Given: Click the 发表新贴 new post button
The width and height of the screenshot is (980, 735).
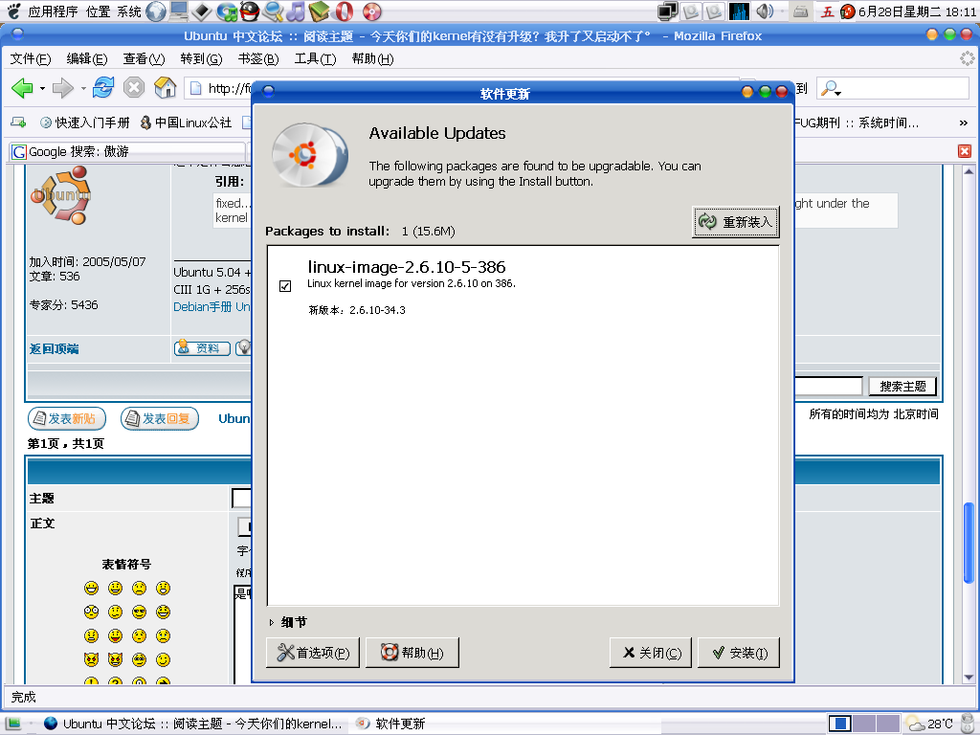Looking at the screenshot, I should click(x=67, y=419).
